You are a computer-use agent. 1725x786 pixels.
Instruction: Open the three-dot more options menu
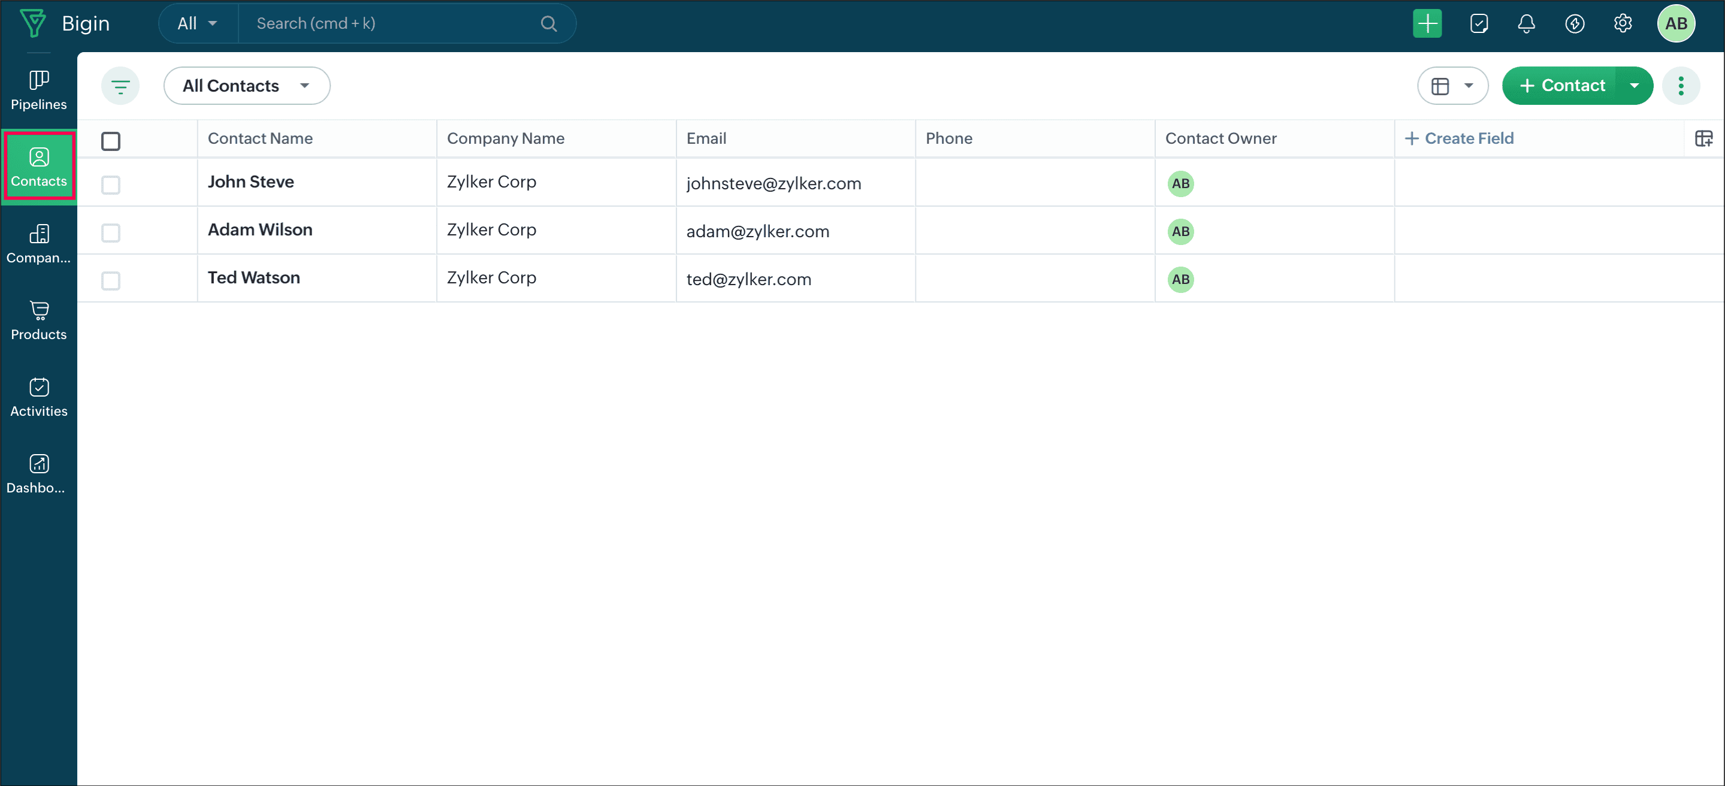(x=1681, y=86)
